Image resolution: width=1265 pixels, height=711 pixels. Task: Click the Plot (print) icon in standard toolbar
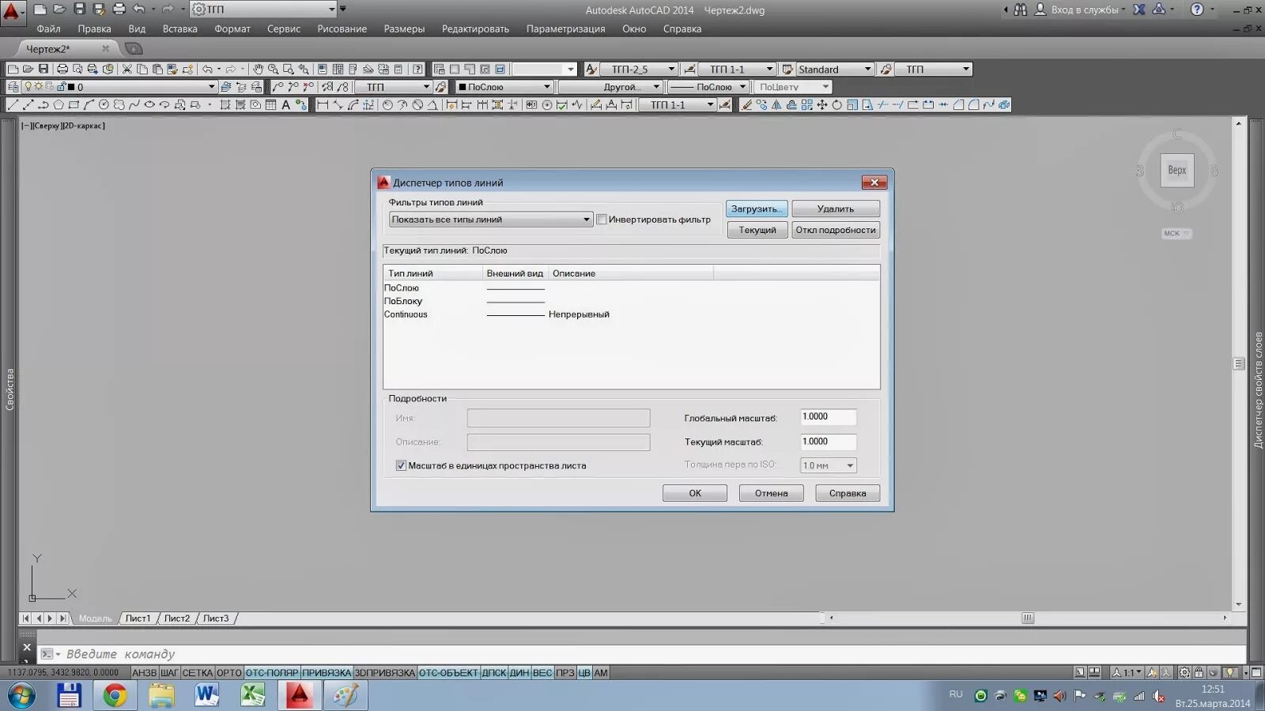(x=62, y=70)
